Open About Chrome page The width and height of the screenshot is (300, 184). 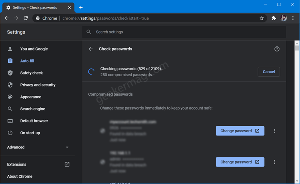[20, 176]
